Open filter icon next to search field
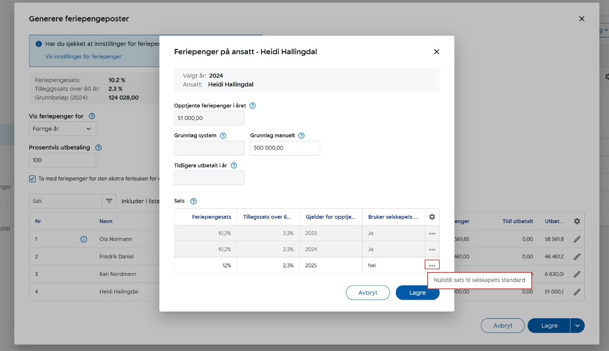This screenshot has height=351, width=609. point(109,201)
